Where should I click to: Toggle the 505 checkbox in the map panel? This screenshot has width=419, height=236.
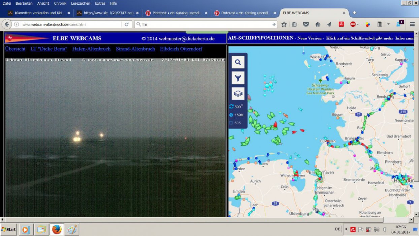[x=231, y=123]
